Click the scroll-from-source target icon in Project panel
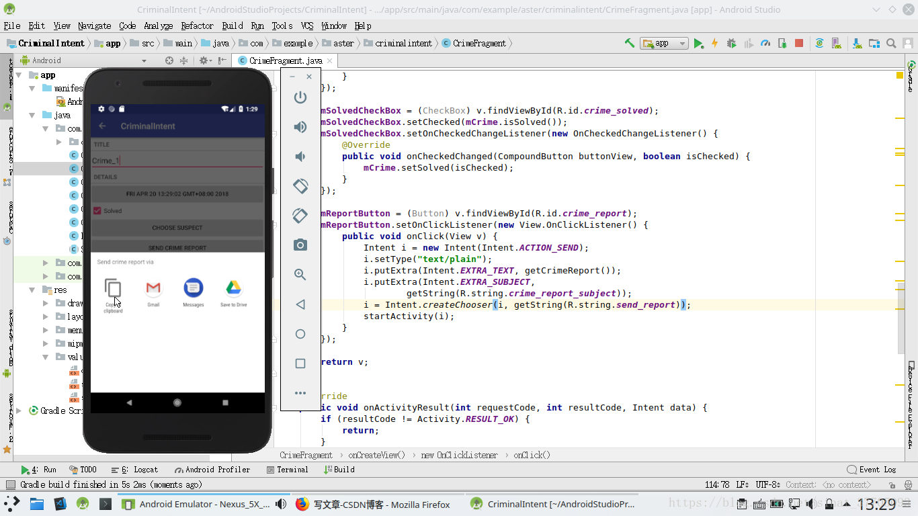The image size is (918, 516). pos(169,60)
